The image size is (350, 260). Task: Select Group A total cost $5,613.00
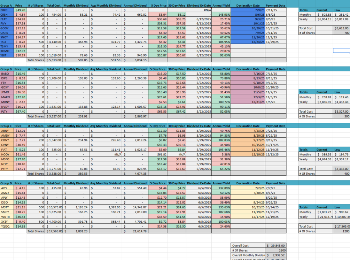54,60
